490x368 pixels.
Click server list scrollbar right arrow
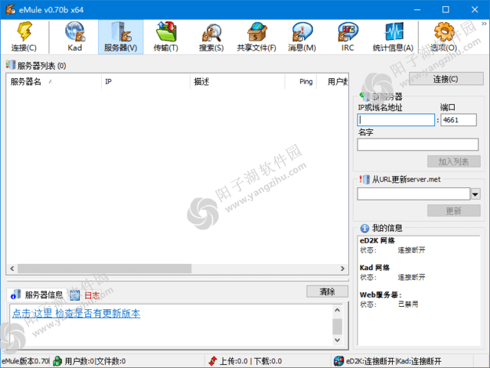point(342,269)
